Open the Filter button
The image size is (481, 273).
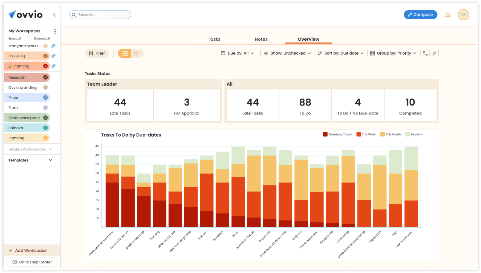click(97, 53)
